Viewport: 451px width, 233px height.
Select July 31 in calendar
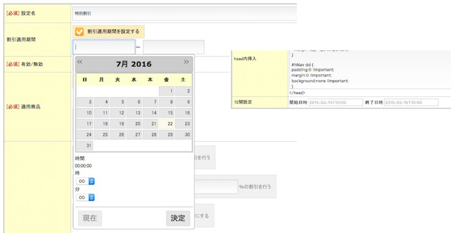pos(85,146)
